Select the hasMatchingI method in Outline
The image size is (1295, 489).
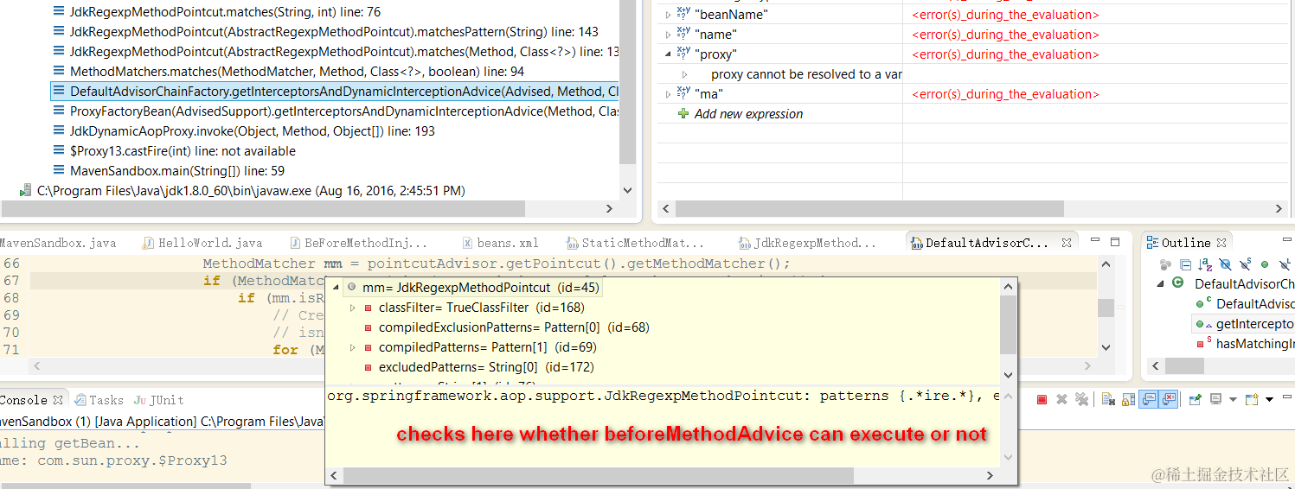(x=1255, y=344)
